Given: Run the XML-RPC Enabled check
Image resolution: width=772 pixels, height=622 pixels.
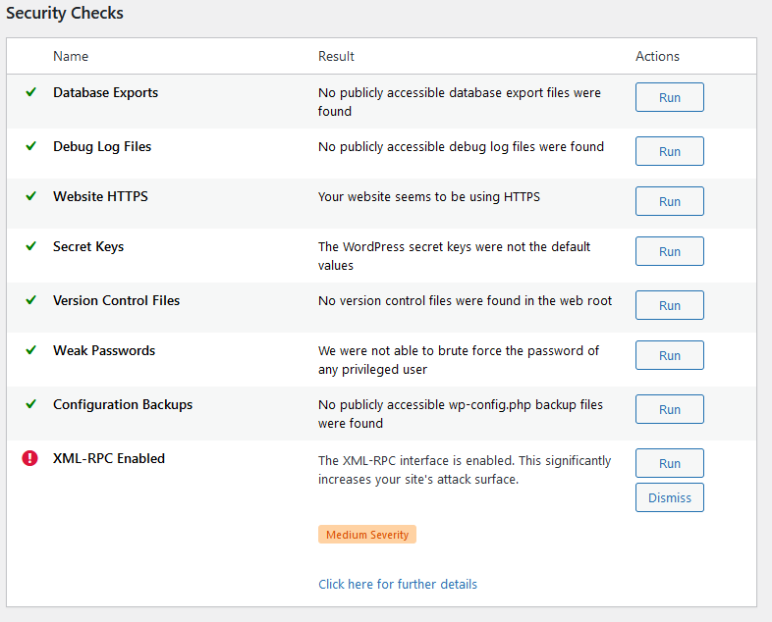Looking at the screenshot, I should pyautogui.click(x=669, y=464).
